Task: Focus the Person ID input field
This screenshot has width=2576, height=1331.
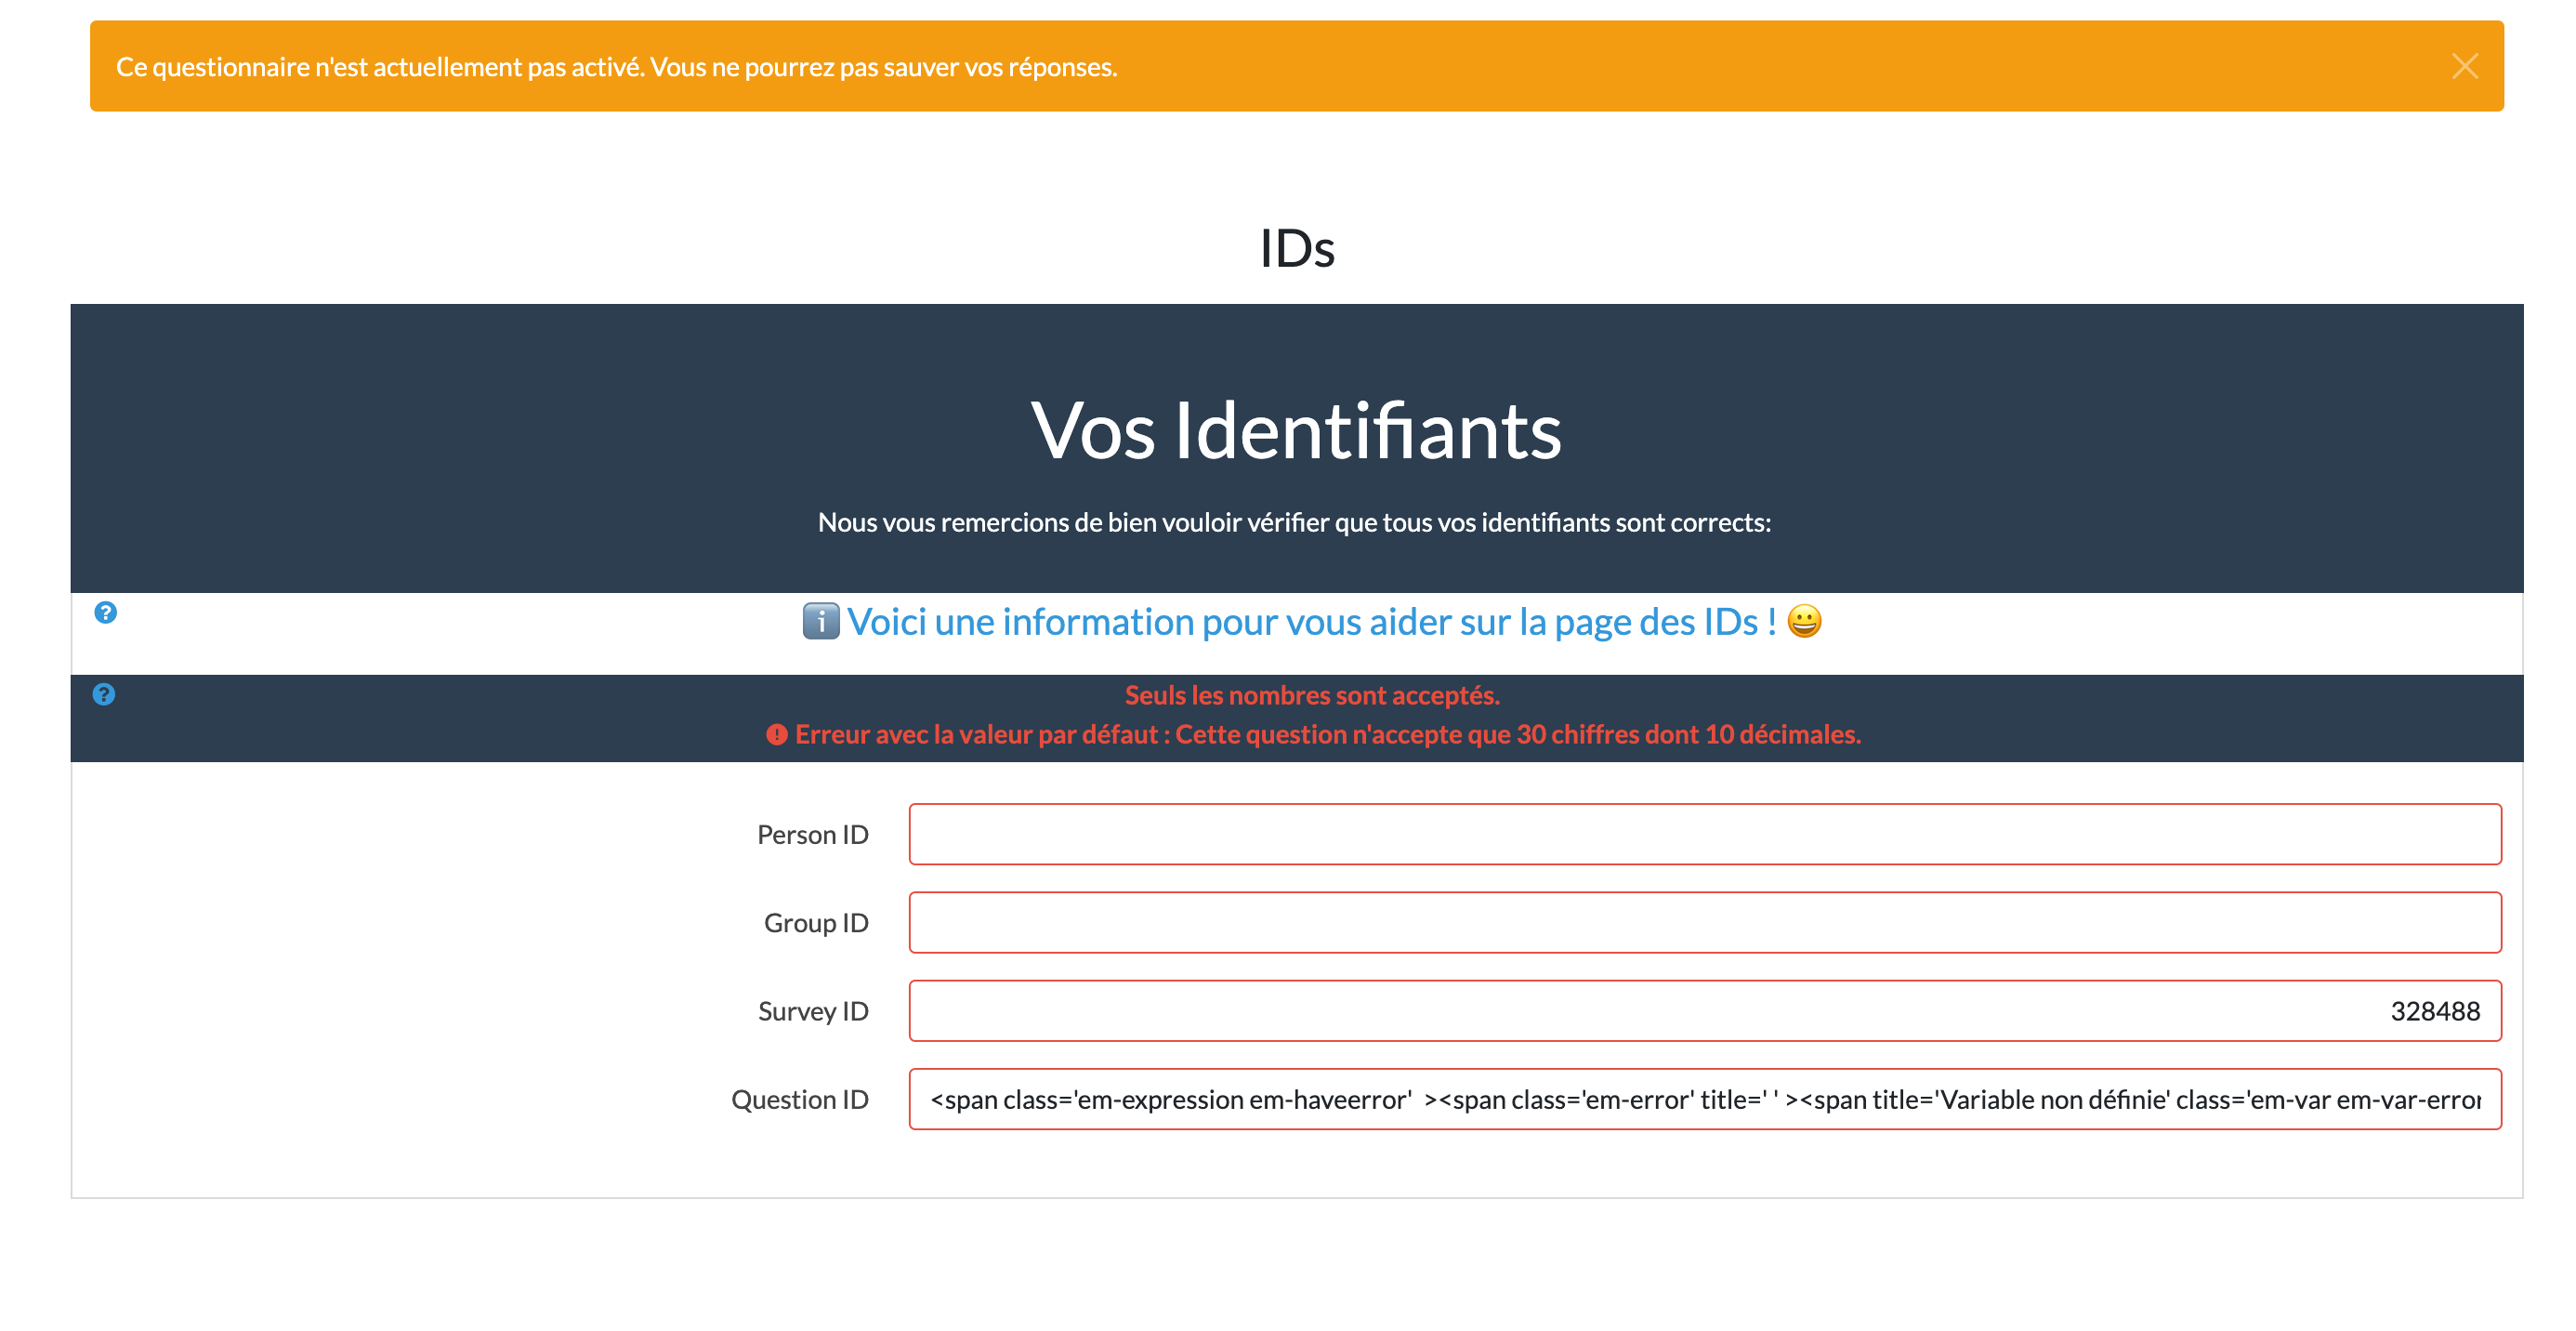Action: pos(1704,834)
